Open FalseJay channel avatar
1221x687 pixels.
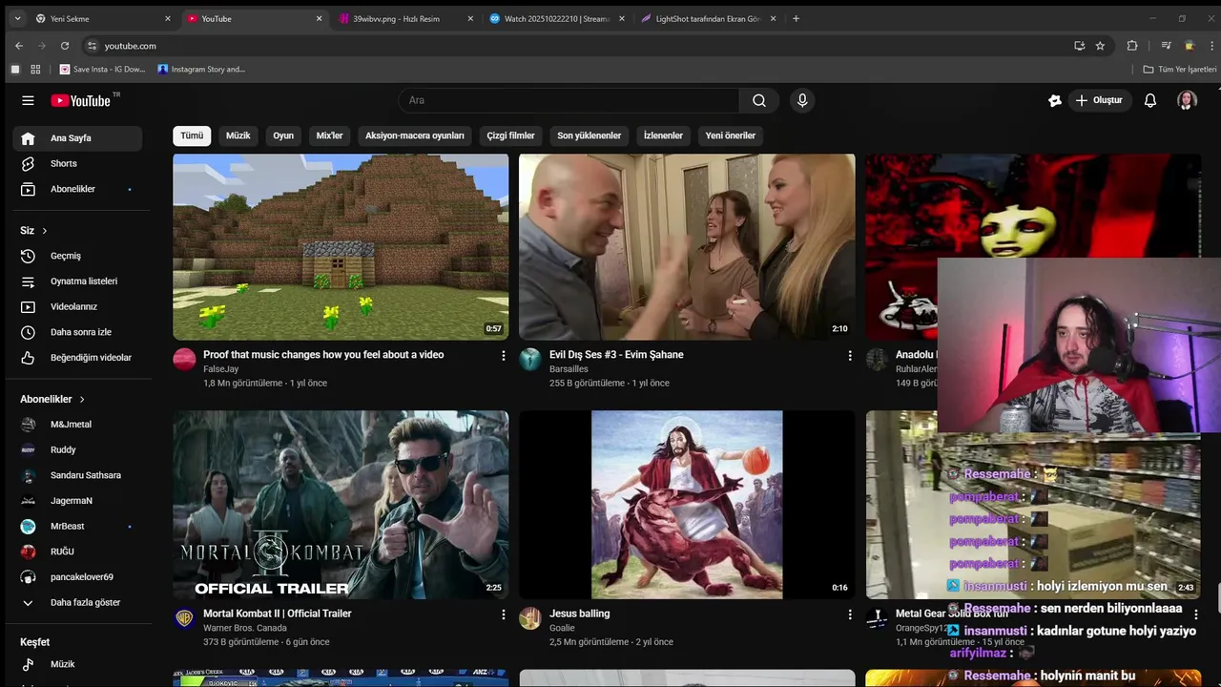[184, 360]
